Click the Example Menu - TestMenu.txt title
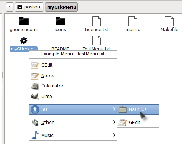Image resolution: width=182 pixels, height=144 pixels. (x=73, y=54)
